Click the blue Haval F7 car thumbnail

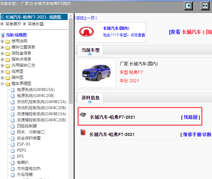(x=96, y=73)
